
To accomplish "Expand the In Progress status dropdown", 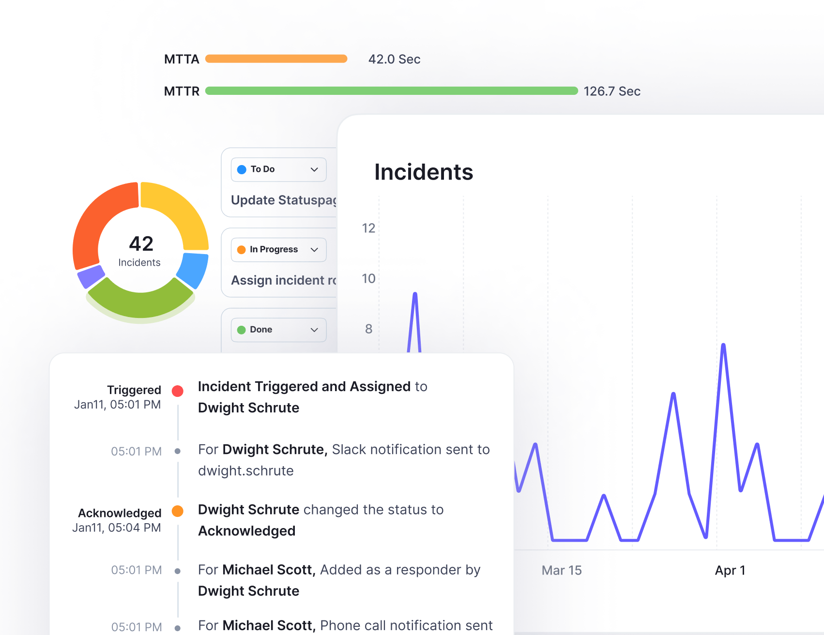I will coord(314,250).
